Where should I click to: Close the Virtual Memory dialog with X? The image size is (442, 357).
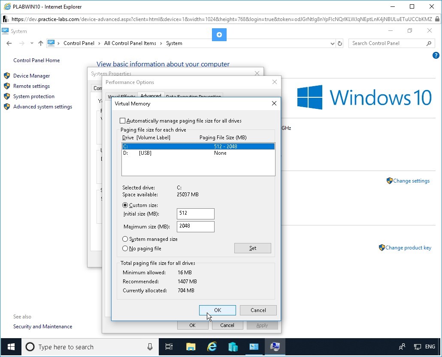274,103
